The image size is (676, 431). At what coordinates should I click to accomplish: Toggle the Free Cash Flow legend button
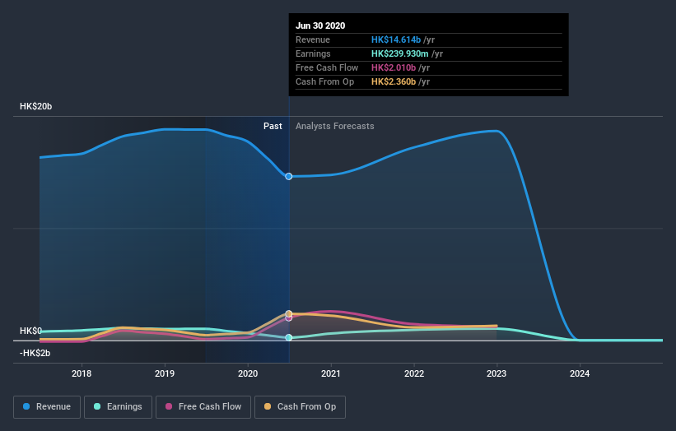[x=203, y=407]
